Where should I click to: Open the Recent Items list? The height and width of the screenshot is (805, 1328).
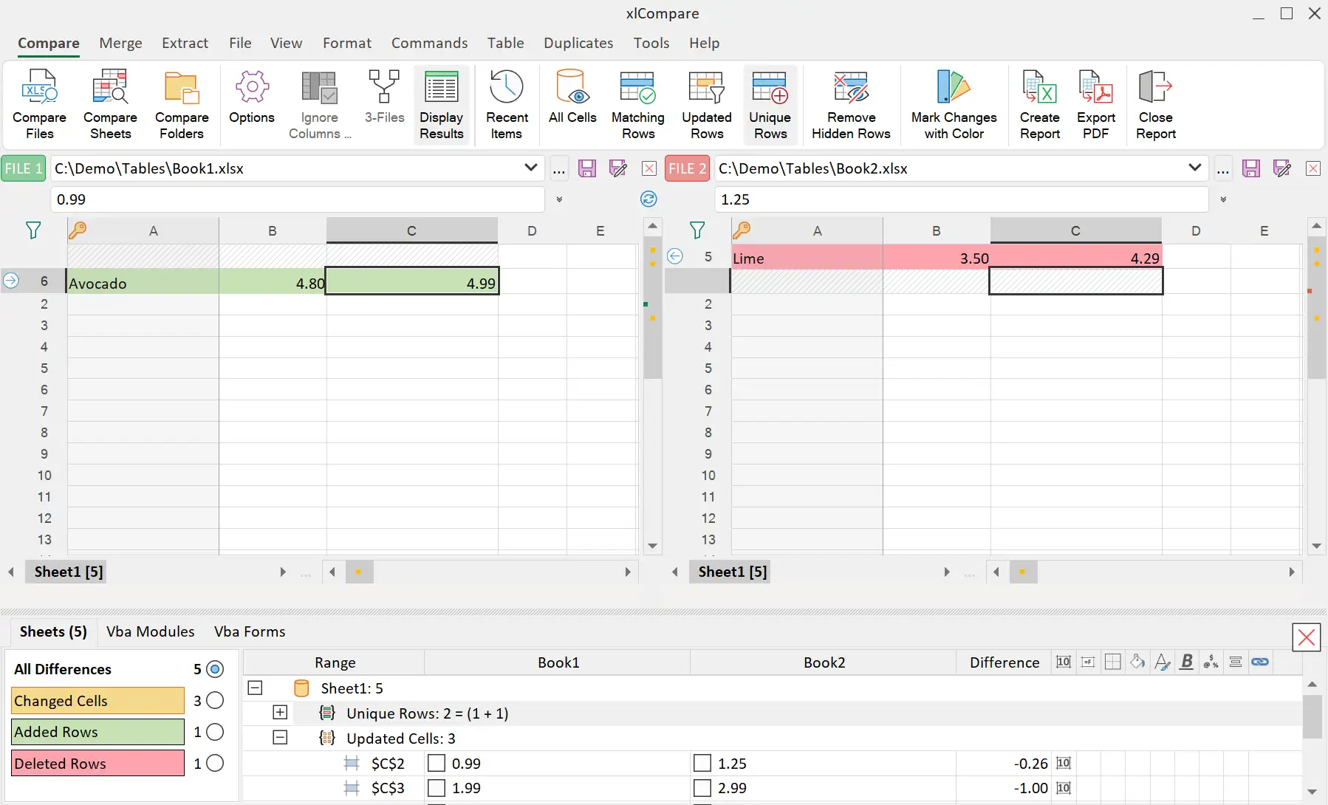pyautogui.click(x=507, y=105)
